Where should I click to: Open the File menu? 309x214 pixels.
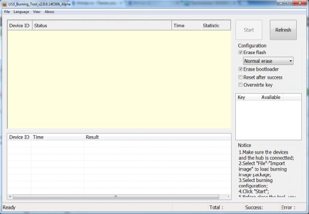[7, 12]
